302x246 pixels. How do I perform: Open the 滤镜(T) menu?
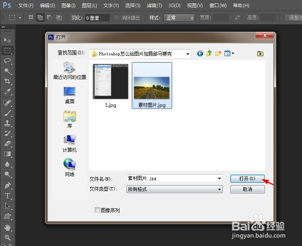(x=154, y=5)
